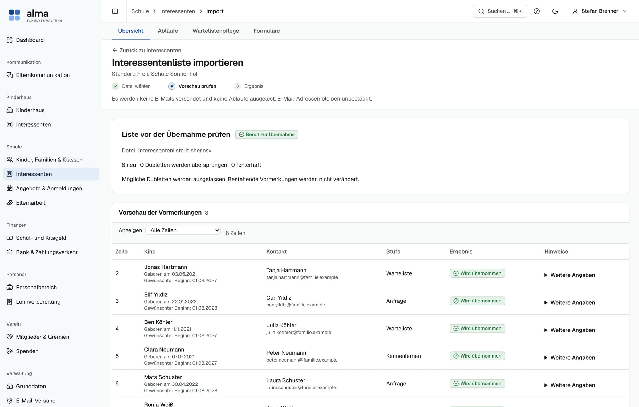
Task: Open the help question-mark icon
Action: click(537, 11)
